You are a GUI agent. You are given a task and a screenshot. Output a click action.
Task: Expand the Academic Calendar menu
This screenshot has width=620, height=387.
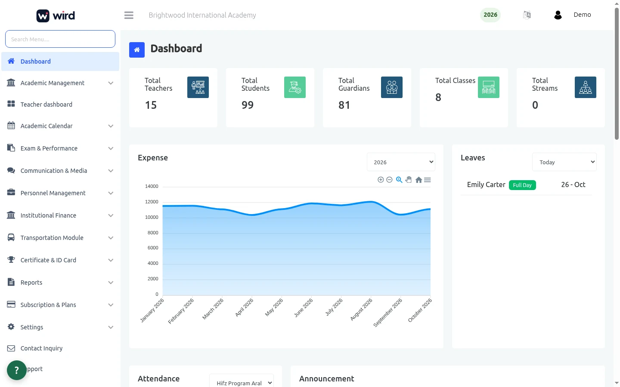click(60, 126)
